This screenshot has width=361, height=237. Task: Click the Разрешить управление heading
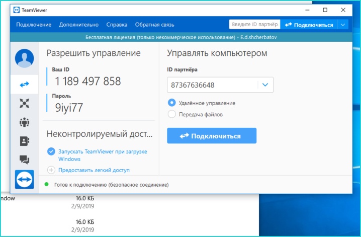(94, 53)
